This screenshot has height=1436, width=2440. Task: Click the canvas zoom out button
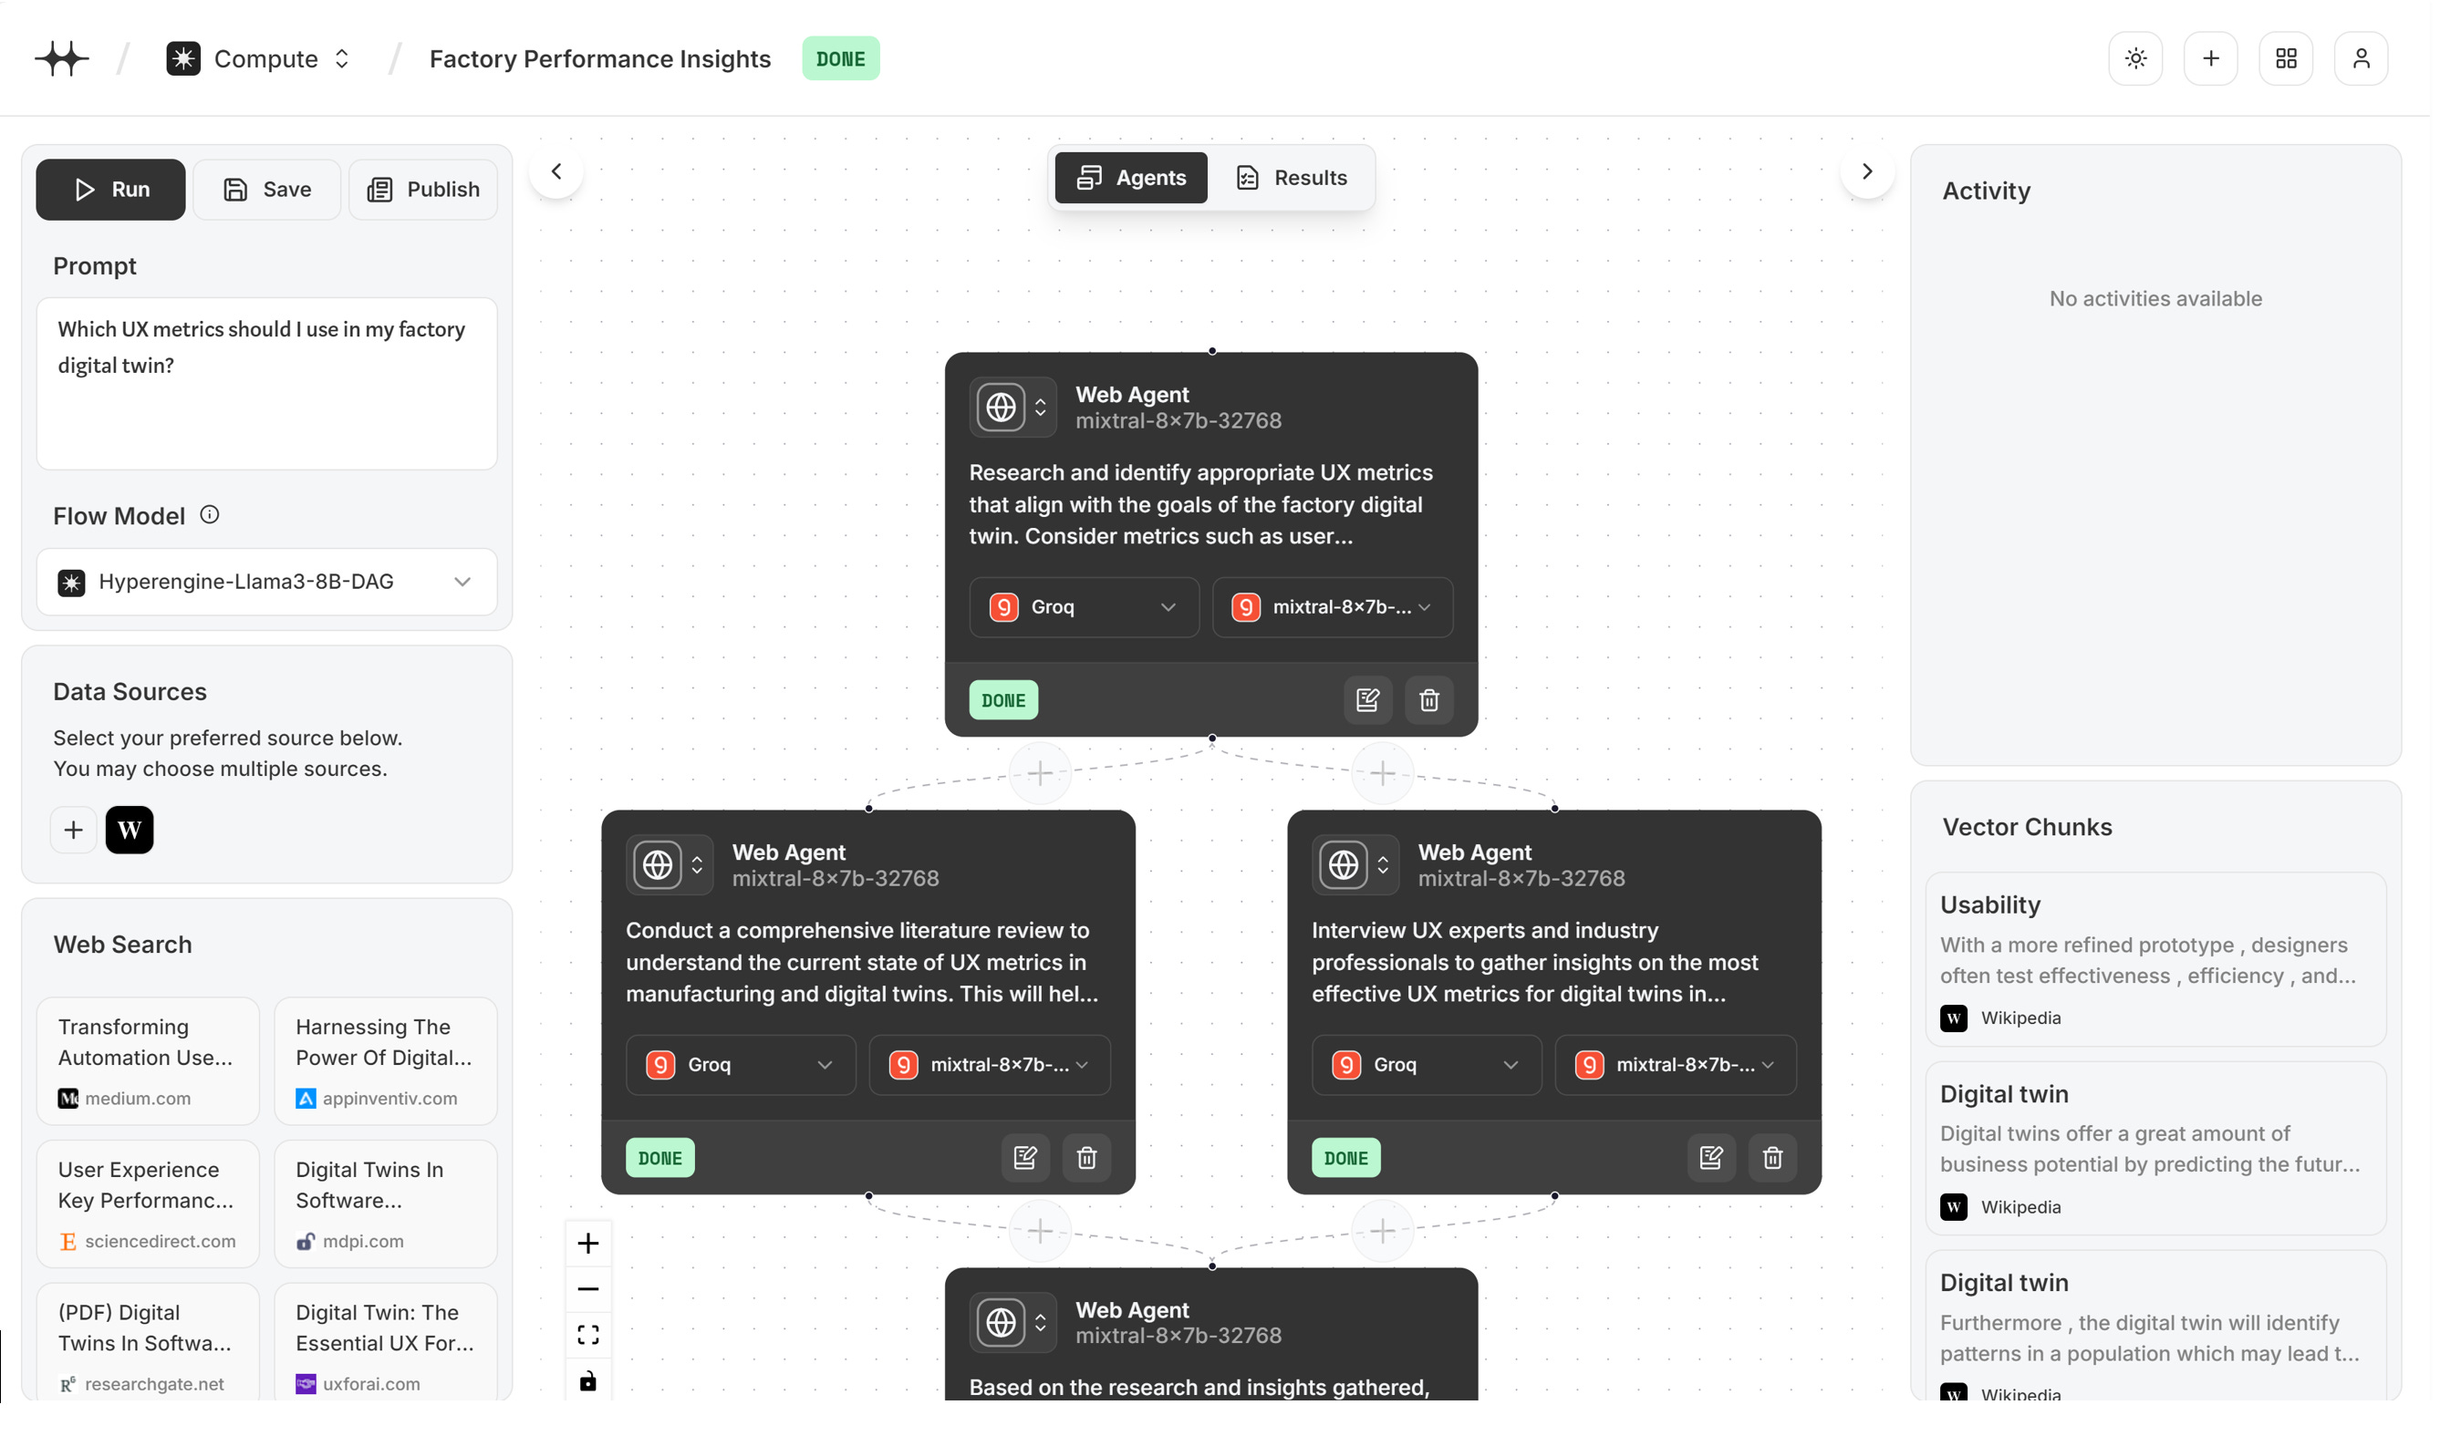pos(589,1294)
